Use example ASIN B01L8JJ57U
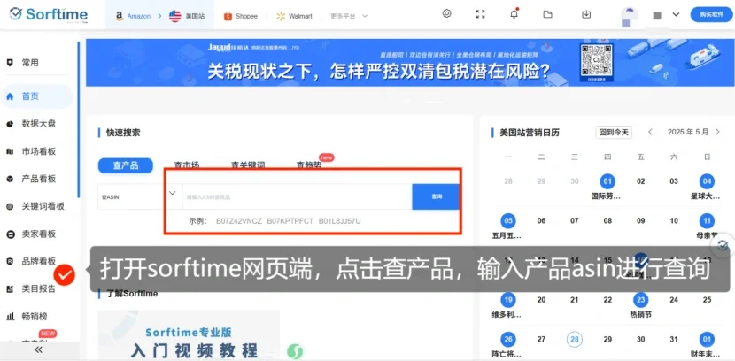This screenshot has width=735, height=361. (x=340, y=221)
